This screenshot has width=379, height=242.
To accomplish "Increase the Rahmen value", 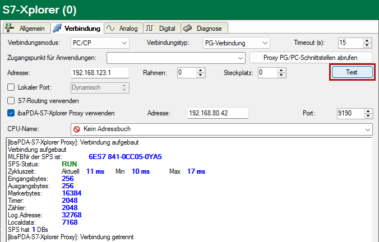I will [x=200, y=70].
